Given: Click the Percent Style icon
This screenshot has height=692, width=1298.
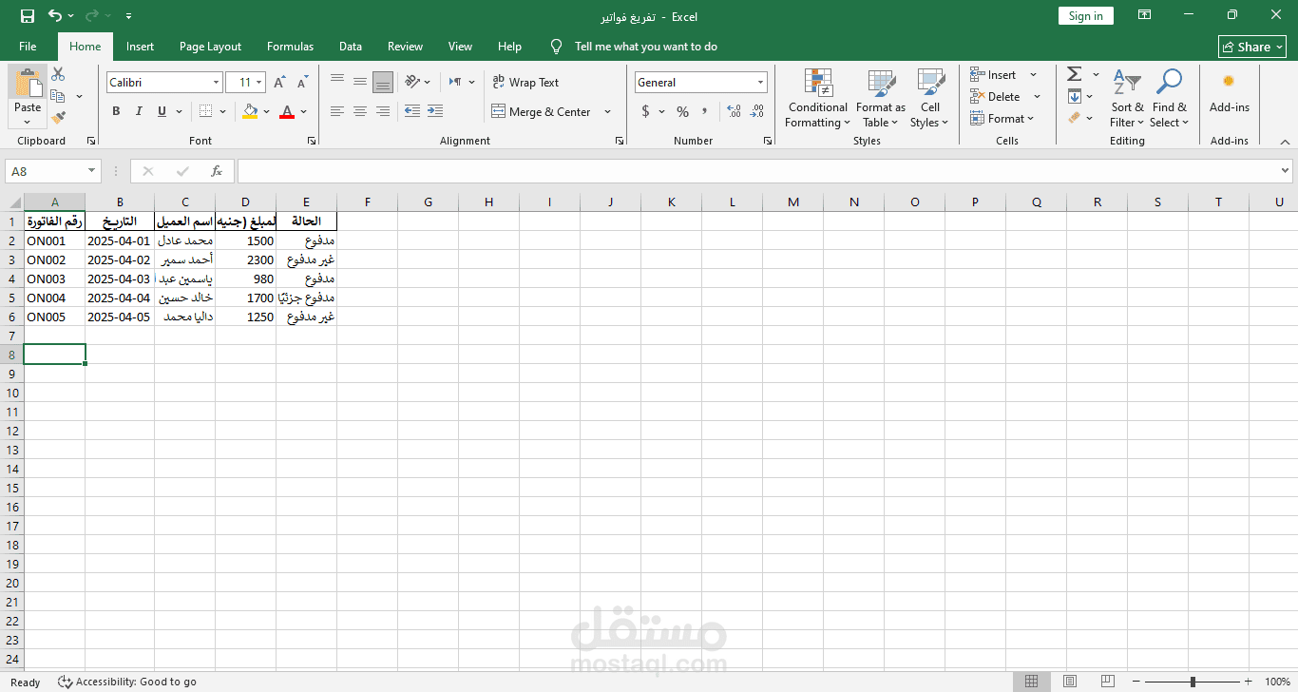Looking at the screenshot, I should pos(682,111).
